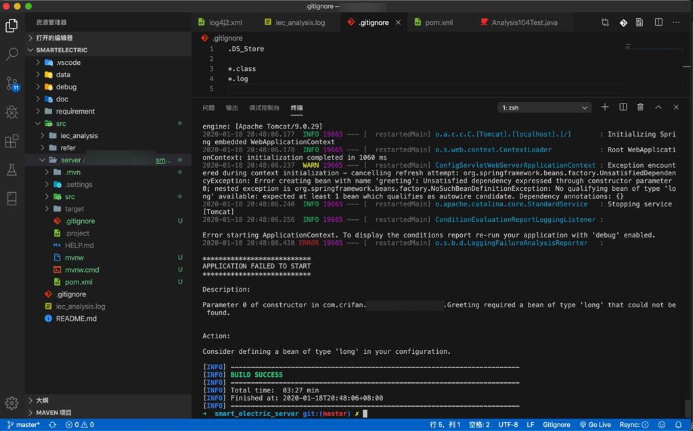Image resolution: width=693 pixels, height=431 pixels.
Task: Open the Extensions view icon
Action: tap(12, 141)
